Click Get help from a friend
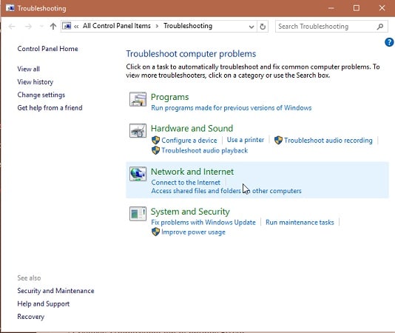This screenshot has width=395, height=333. tap(50, 108)
